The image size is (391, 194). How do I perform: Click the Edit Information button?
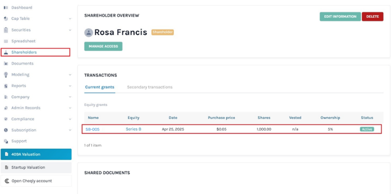(340, 17)
